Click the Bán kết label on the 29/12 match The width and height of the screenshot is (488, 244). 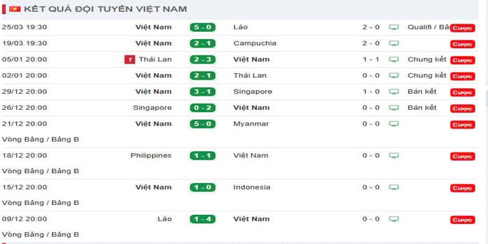click(422, 91)
